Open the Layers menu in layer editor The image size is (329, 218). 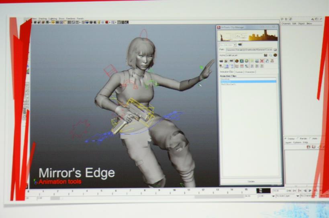pyautogui.click(x=288, y=143)
